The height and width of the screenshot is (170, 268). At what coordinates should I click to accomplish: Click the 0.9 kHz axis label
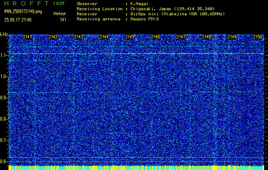(x=3, y=98)
